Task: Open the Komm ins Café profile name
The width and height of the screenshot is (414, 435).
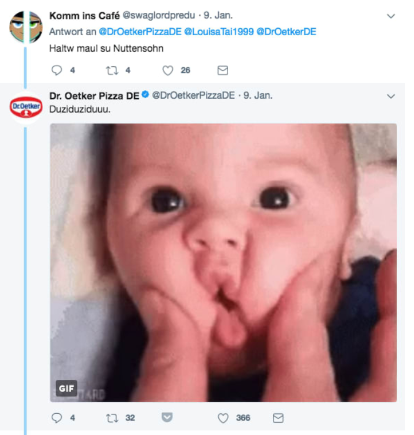Action: pos(84,15)
